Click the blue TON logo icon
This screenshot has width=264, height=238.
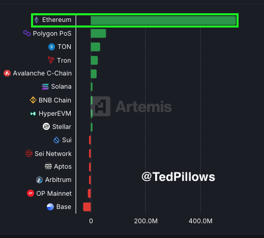[x=52, y=47]
